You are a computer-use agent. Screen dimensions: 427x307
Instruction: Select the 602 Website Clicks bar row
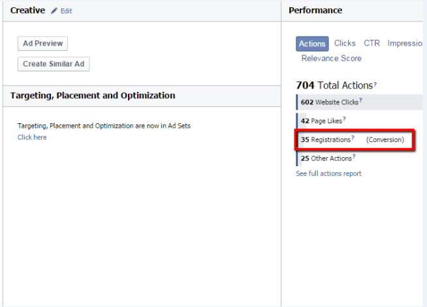click(329, 102)
